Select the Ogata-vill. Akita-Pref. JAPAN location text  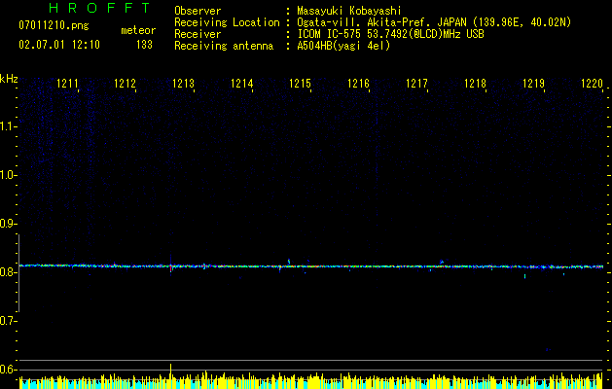(434, 22)
